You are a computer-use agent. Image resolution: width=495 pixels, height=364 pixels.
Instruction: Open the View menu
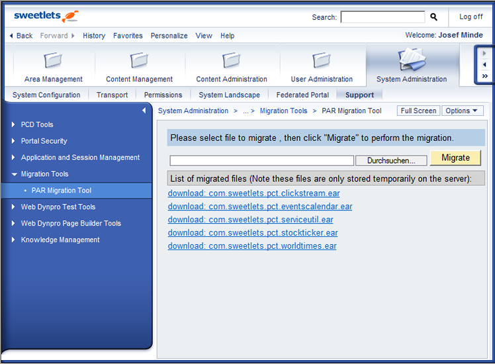[x=204, y=36]
